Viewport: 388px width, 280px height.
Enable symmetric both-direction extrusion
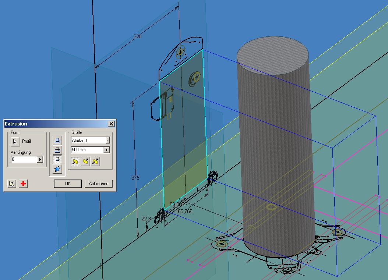[95, 161]
